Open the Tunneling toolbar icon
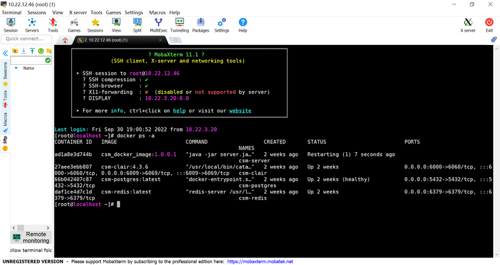The height and width of the screenshot is (265, 500). [x=179, y=25]
